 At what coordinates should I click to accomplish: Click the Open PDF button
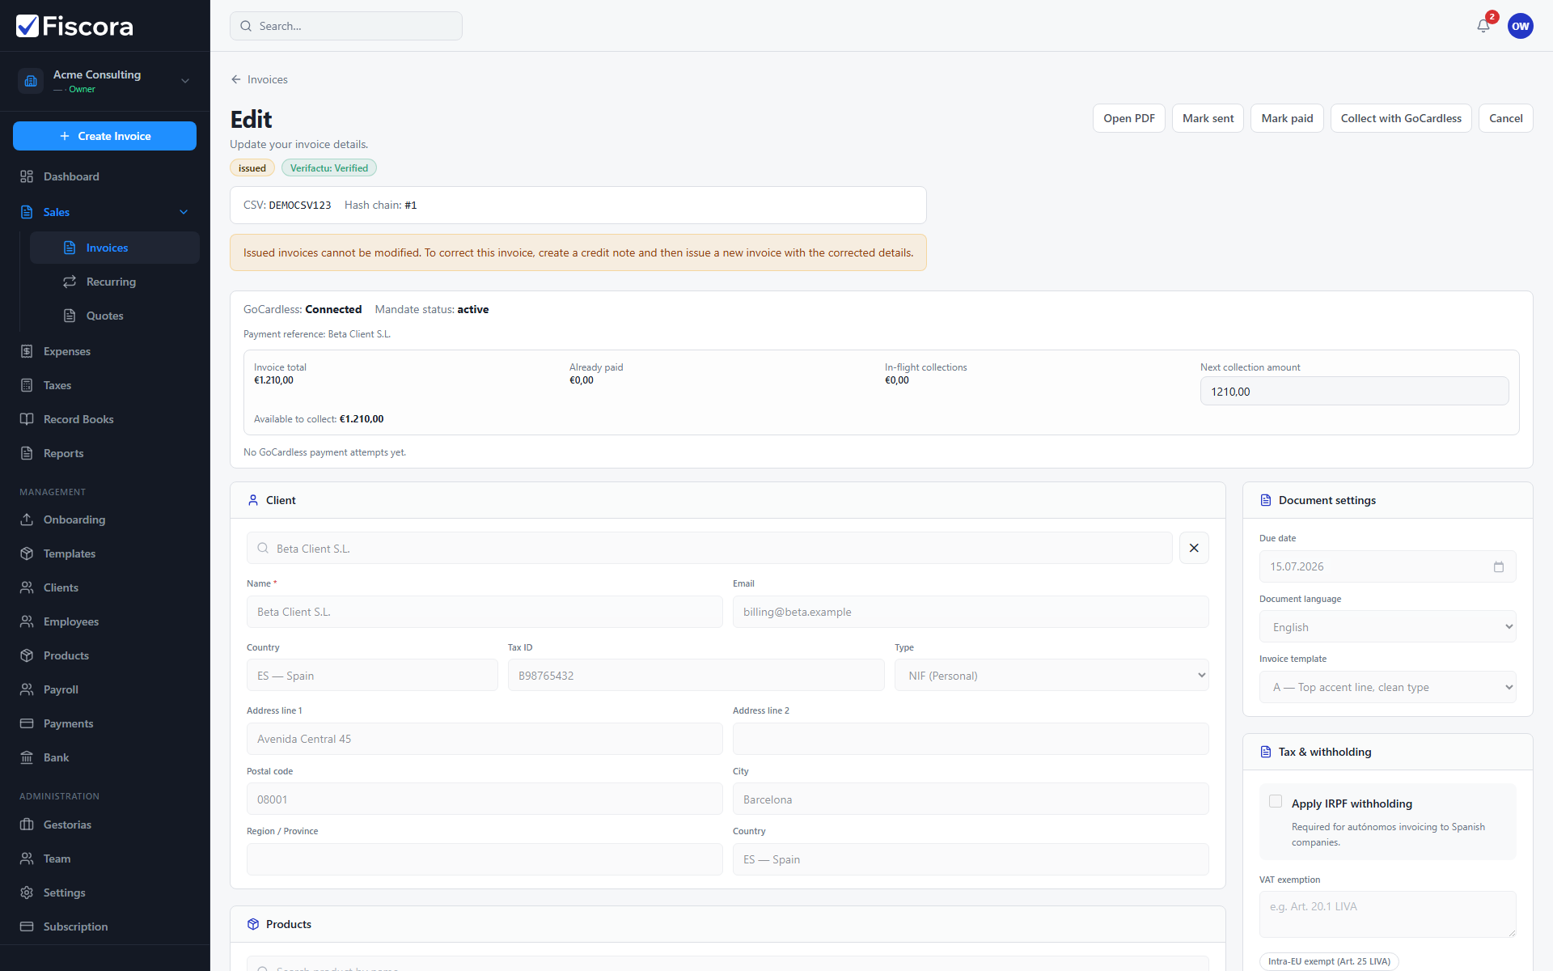click(1129, 118)
